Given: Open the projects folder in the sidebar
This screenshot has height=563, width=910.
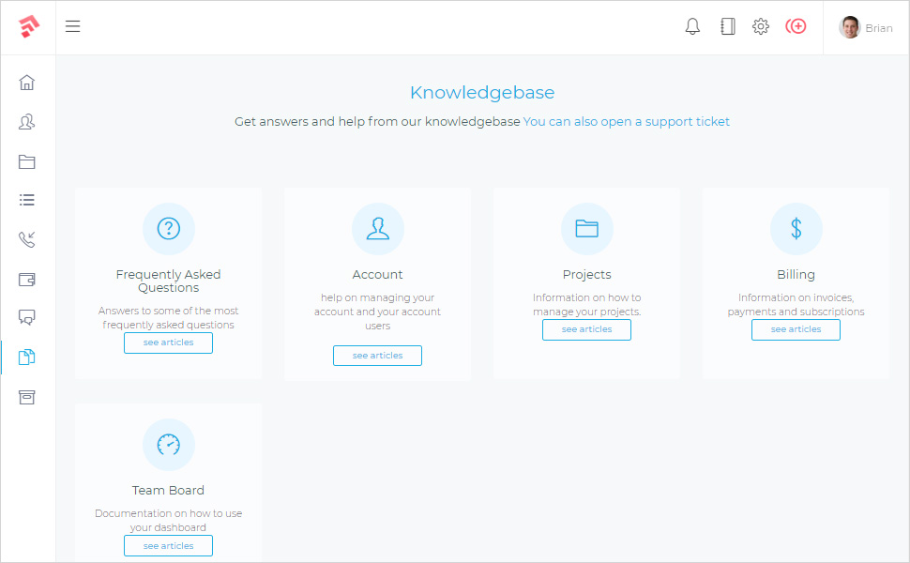Looking at the screenshot, I should click(x=27, y=161).
